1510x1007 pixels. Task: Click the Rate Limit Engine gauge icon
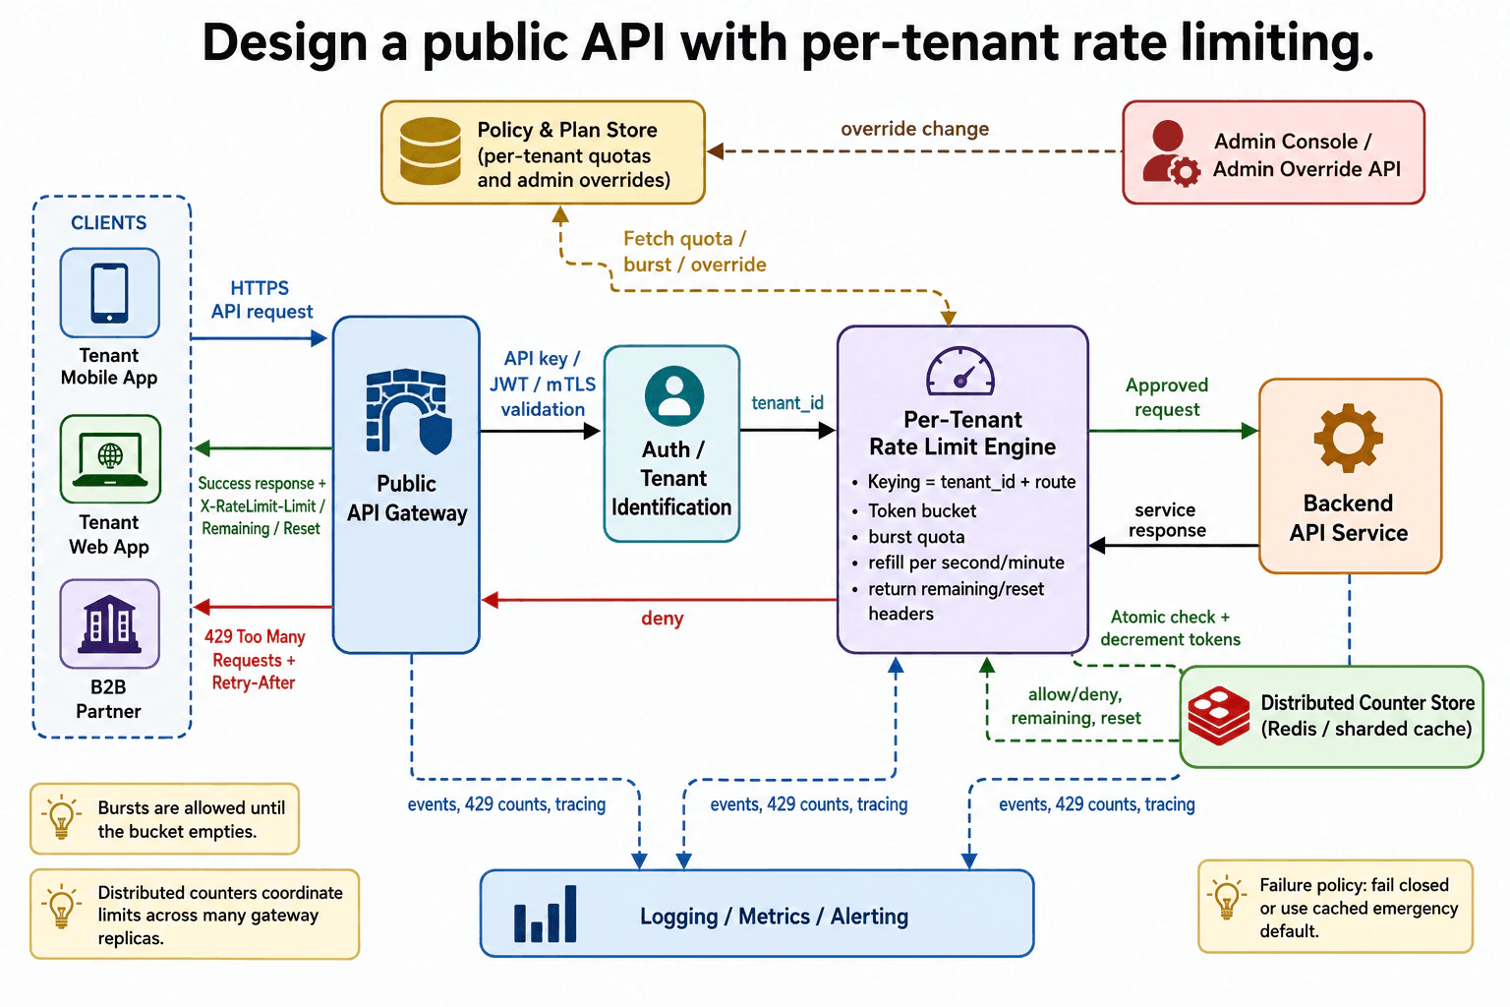click(960, 372)
